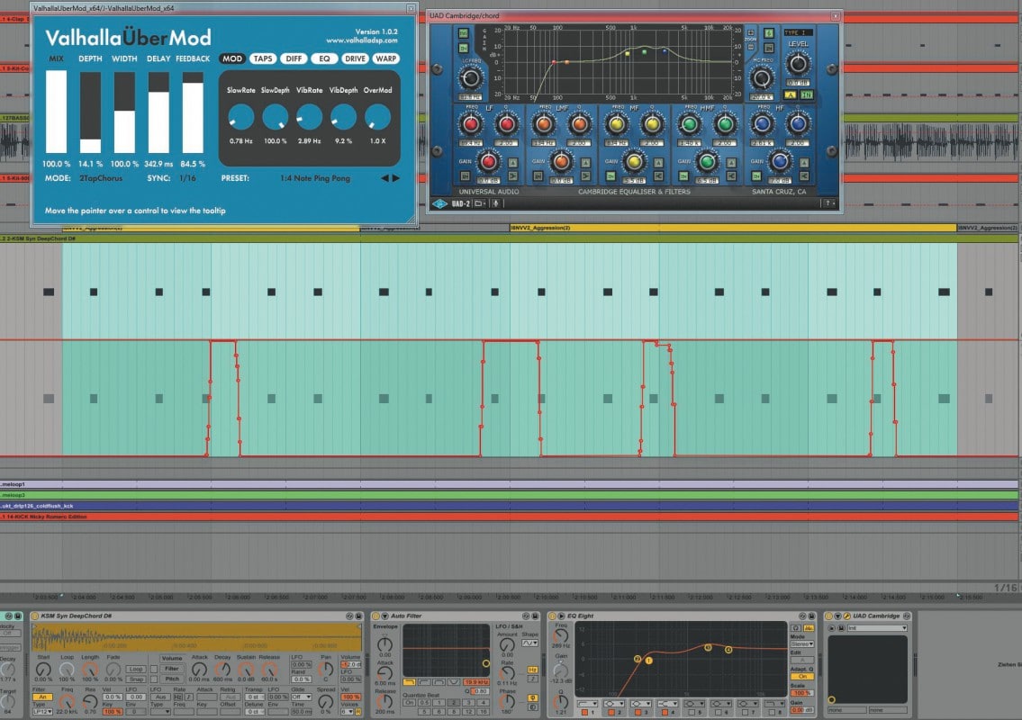
Task: Select notch filter shape in Auto Filter
Action: [x=454, y=682]
